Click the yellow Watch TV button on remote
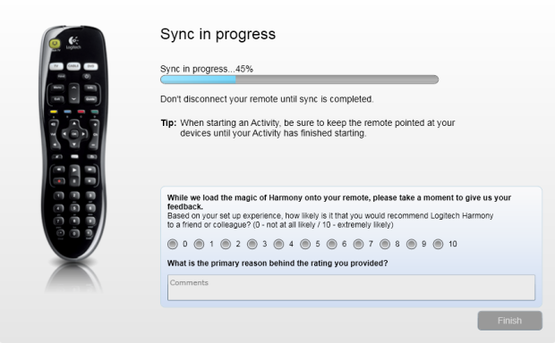Image resolution: width=555 pixels, height=343 pixels. 55,44
